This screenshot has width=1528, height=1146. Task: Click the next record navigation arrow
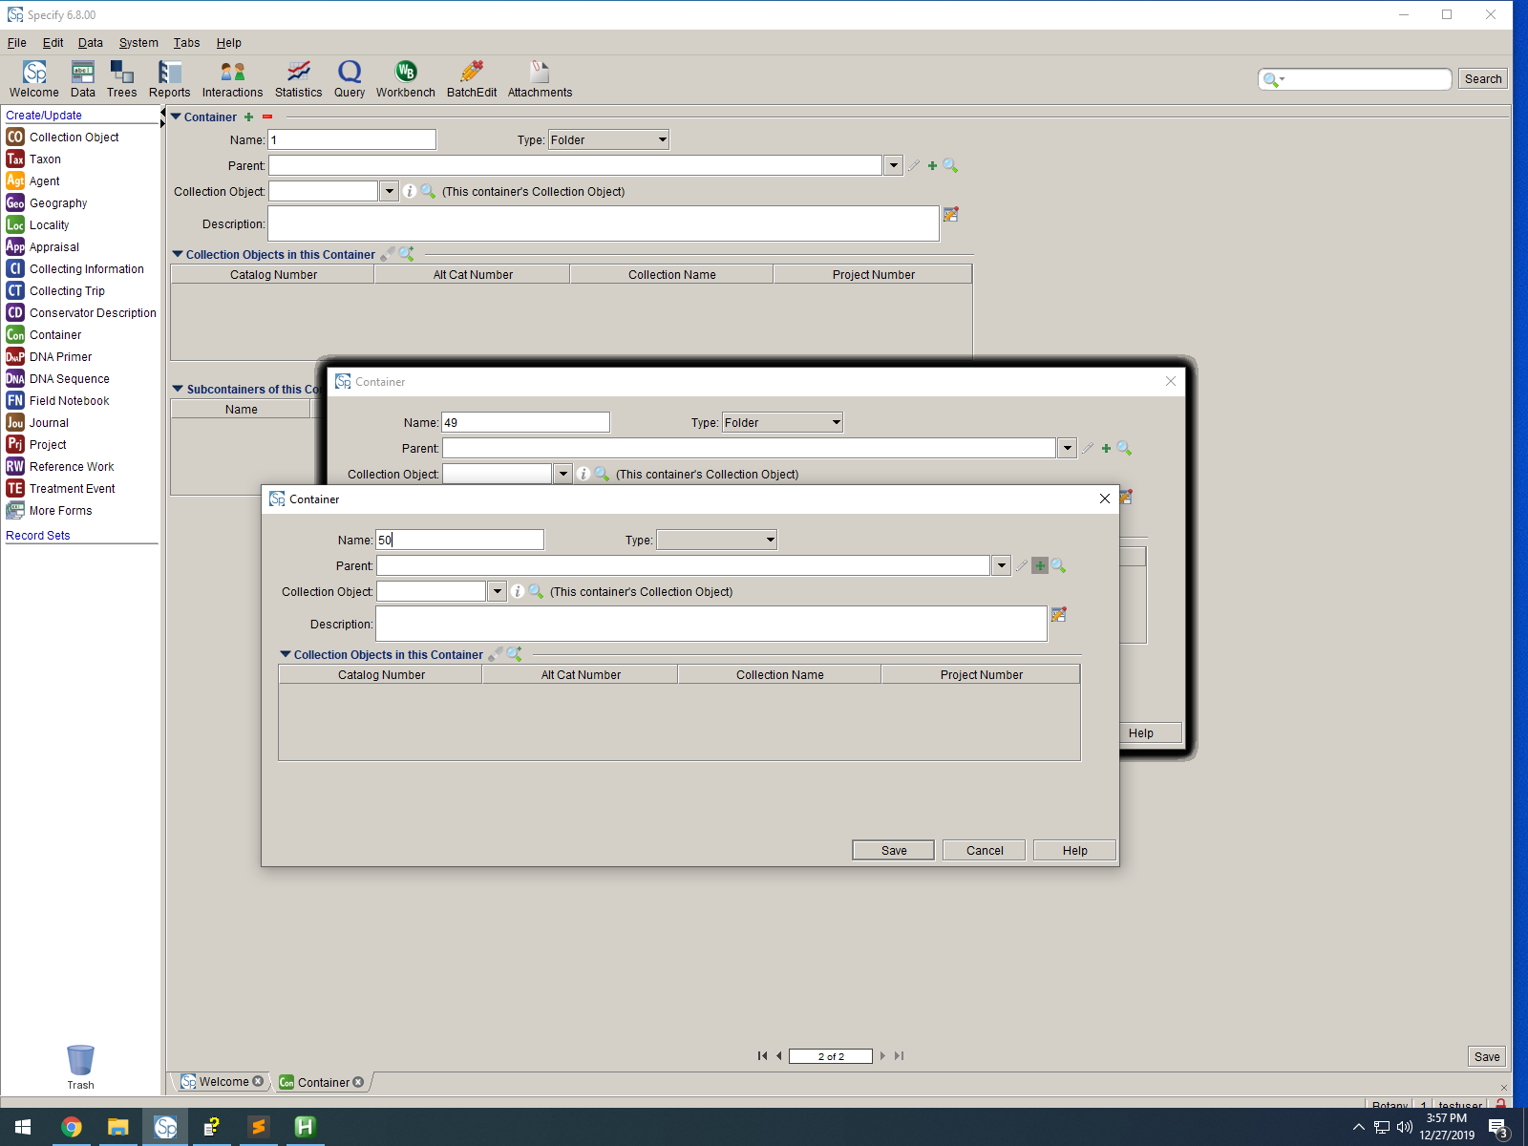(882, 1056)
